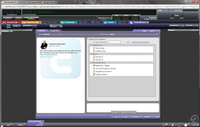
Task: Click the VOICEMAILS status indicator
Action: pyautogui.click(x=8, y=18)
